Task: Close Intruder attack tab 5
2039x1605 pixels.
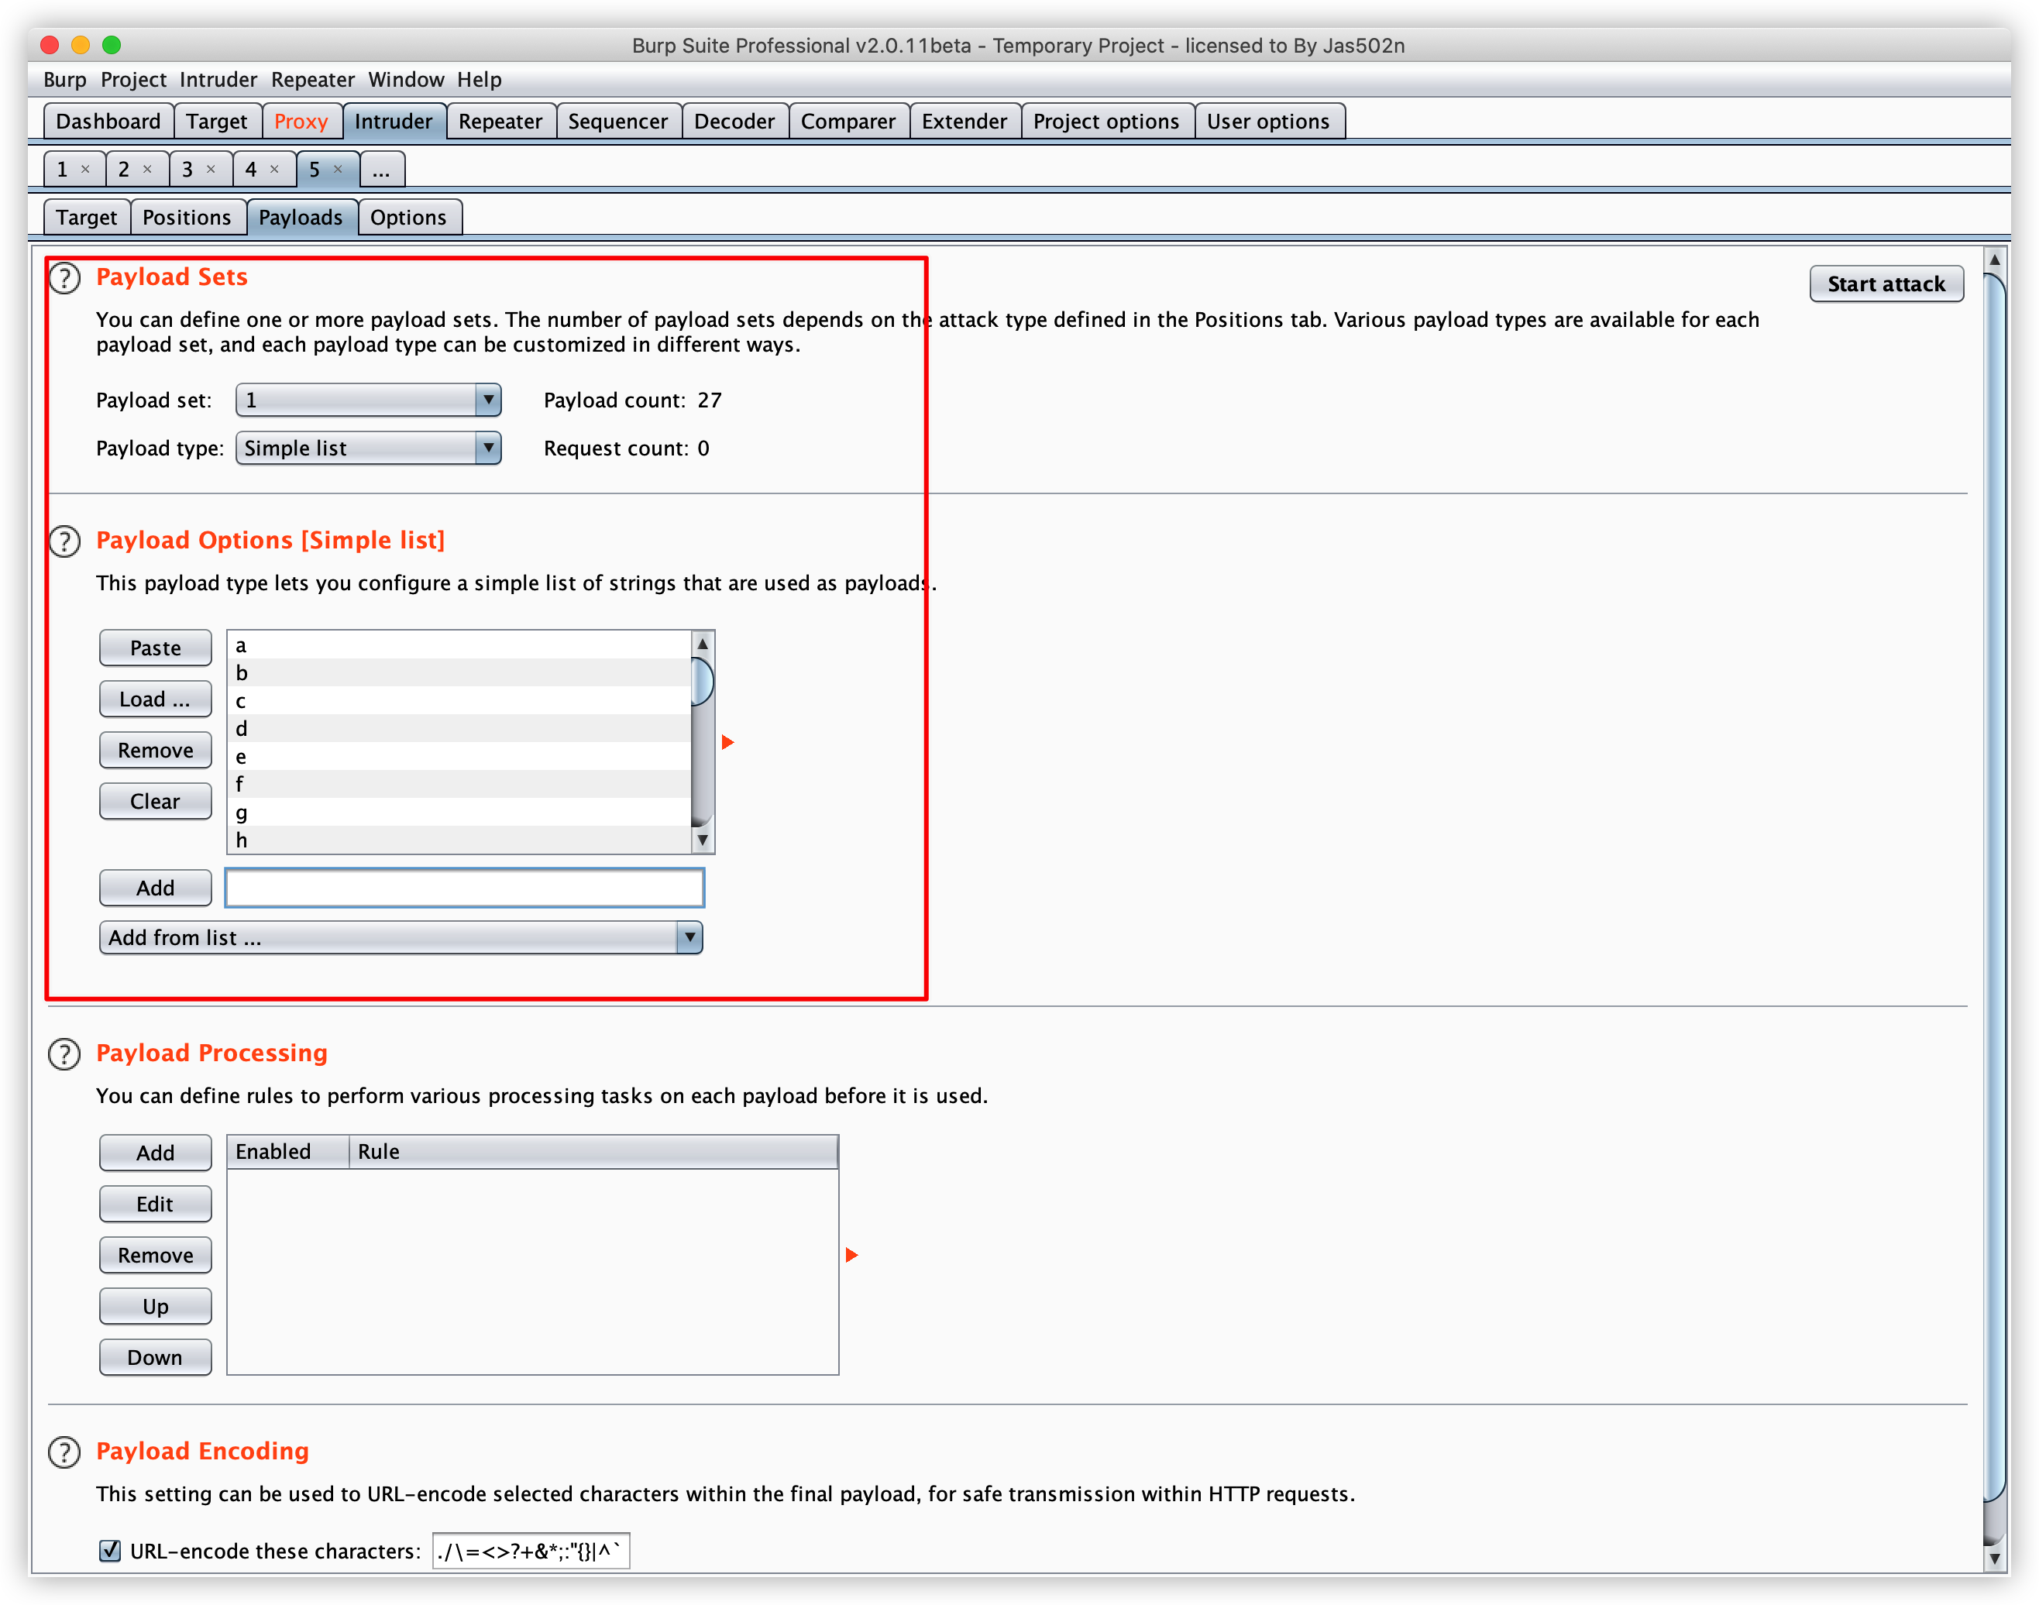Action: point(339,170)
